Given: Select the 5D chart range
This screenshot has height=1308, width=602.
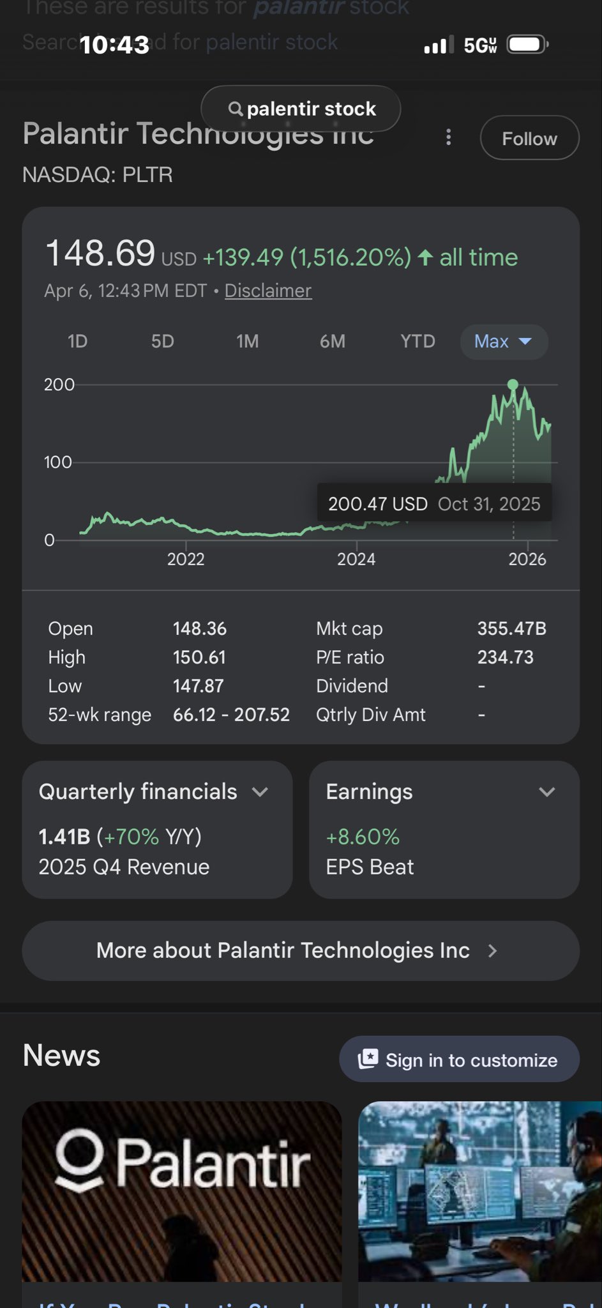Looking at the screenshot, I should [162, 342].
